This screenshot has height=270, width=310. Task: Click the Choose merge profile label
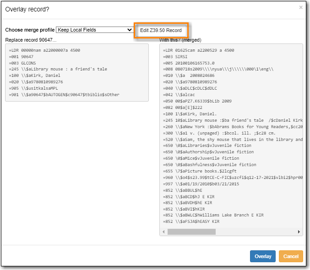30,30
